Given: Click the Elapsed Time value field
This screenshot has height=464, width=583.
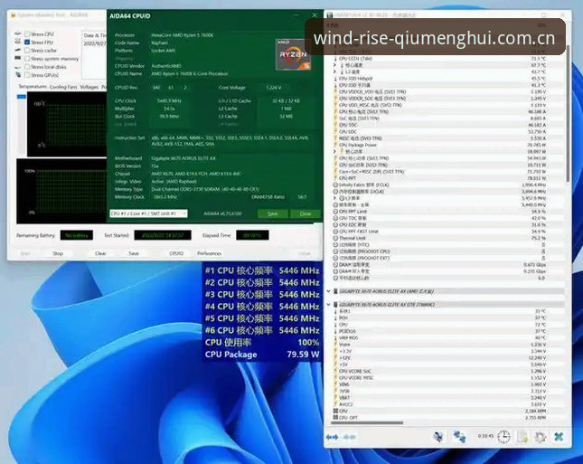Looking at the screenshot, I should pos(252,235).
